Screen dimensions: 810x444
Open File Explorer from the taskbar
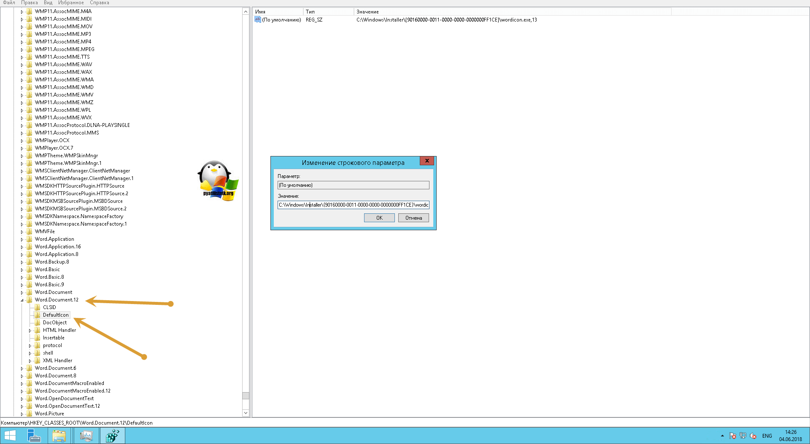[x=59, y=436]
